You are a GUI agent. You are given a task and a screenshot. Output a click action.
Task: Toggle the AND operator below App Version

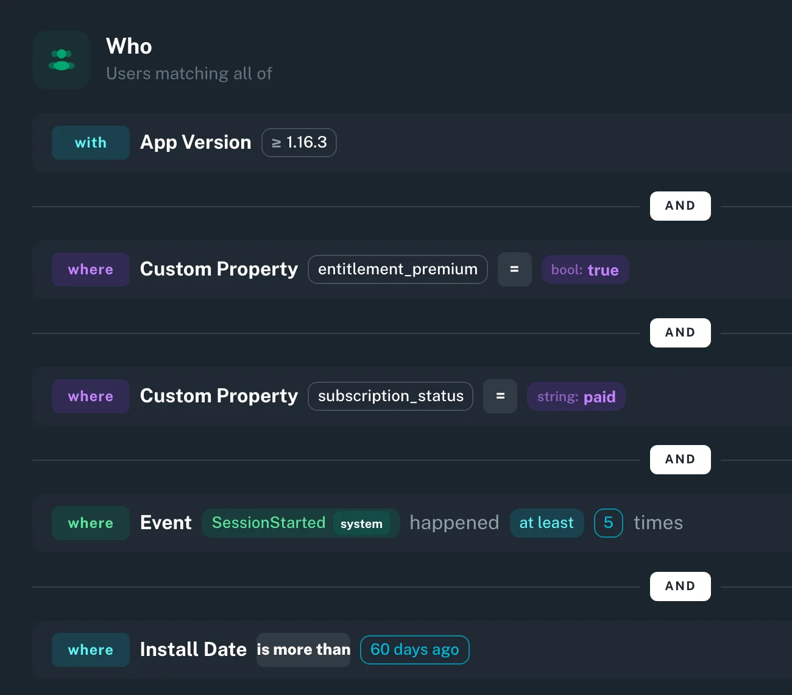[x=681, y=206]
